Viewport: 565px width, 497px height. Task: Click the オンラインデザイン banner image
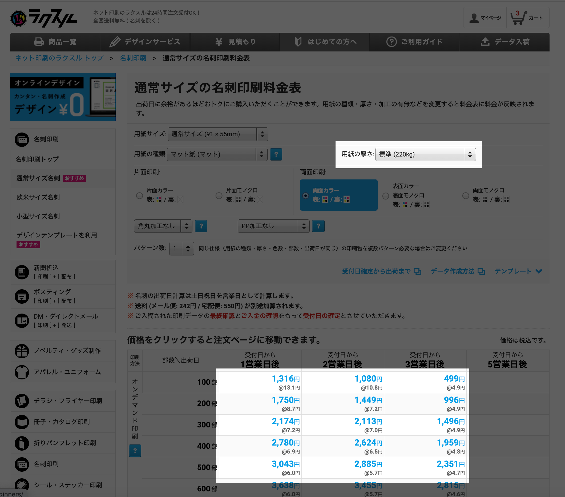coord(63,97)
